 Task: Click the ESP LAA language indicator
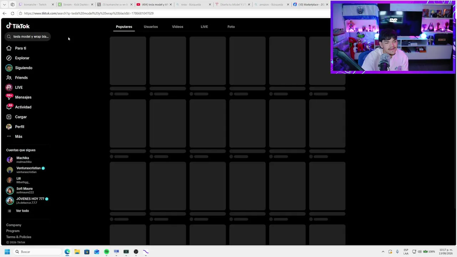(x=406, y=252)
